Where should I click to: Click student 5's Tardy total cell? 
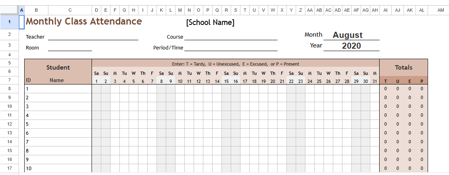[x=385, y=124]
